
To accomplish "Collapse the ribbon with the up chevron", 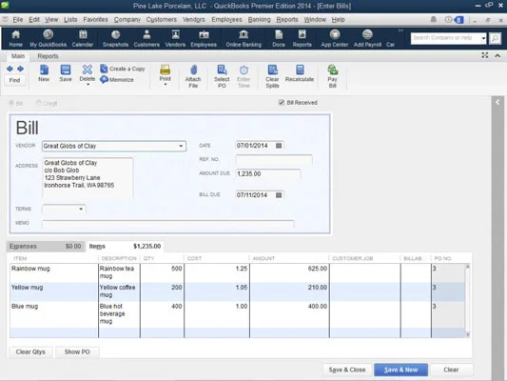I will (x=497, y=55).
